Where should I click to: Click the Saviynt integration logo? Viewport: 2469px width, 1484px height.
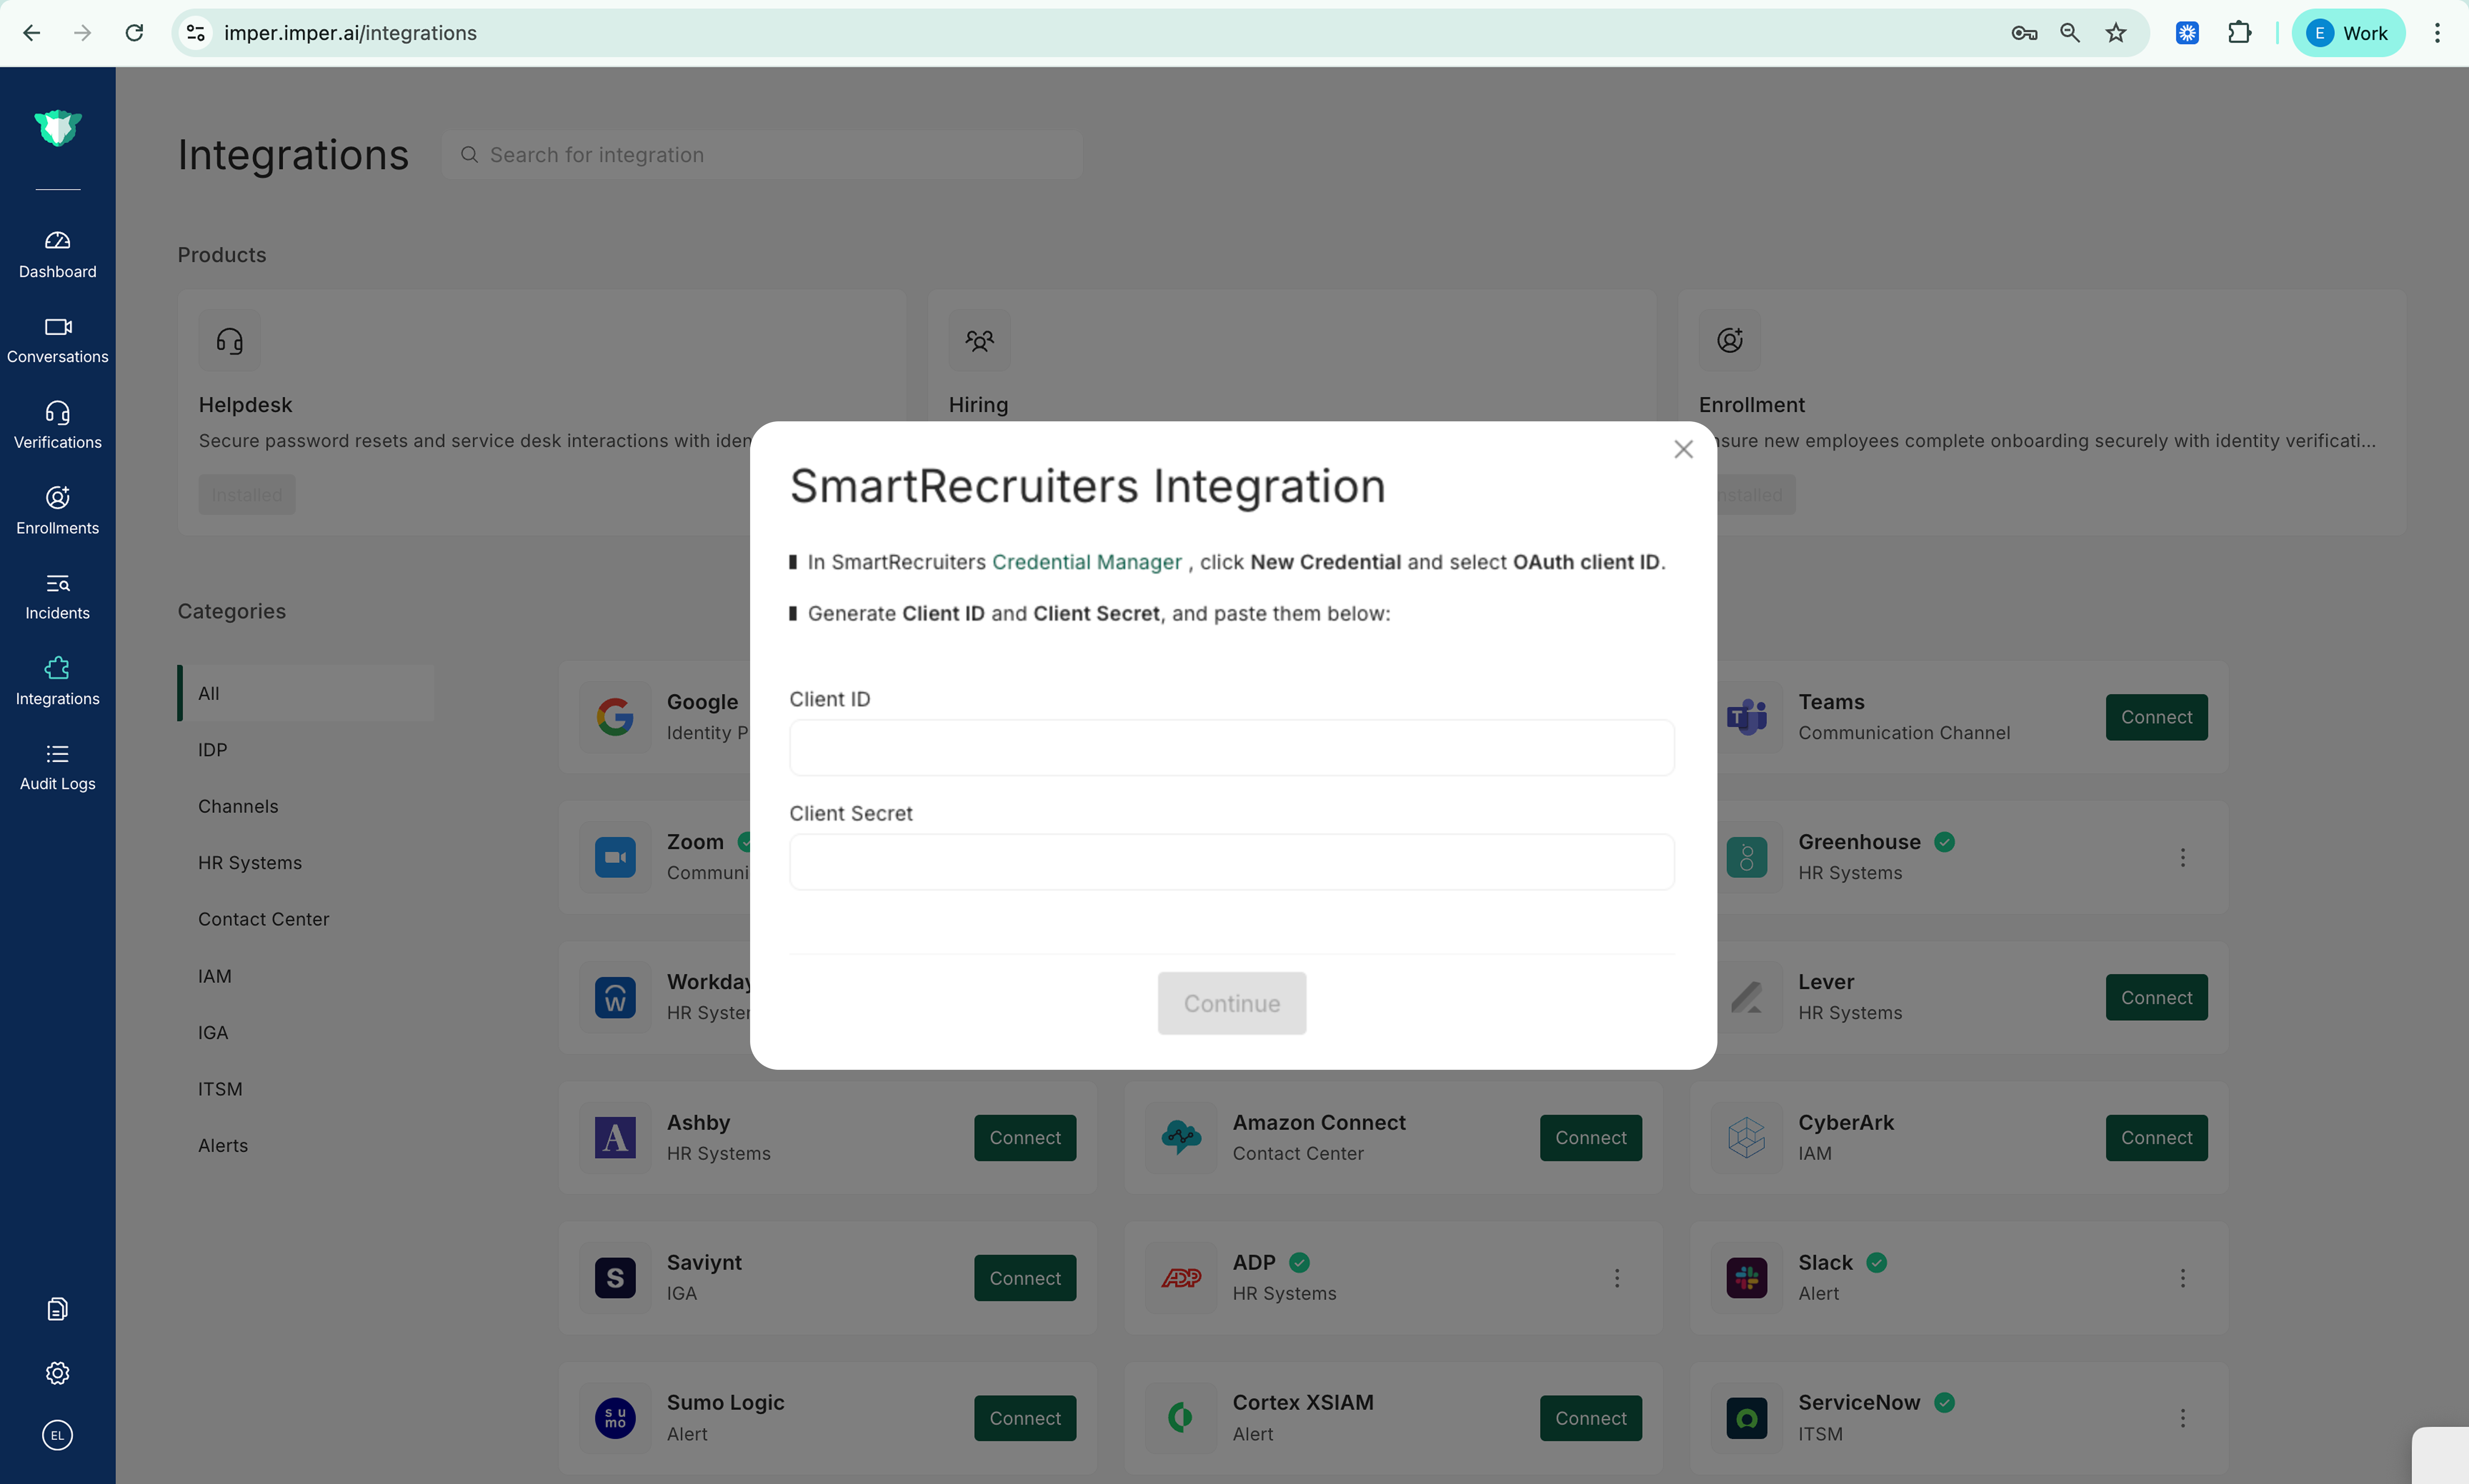click(x=614, y=1278)
